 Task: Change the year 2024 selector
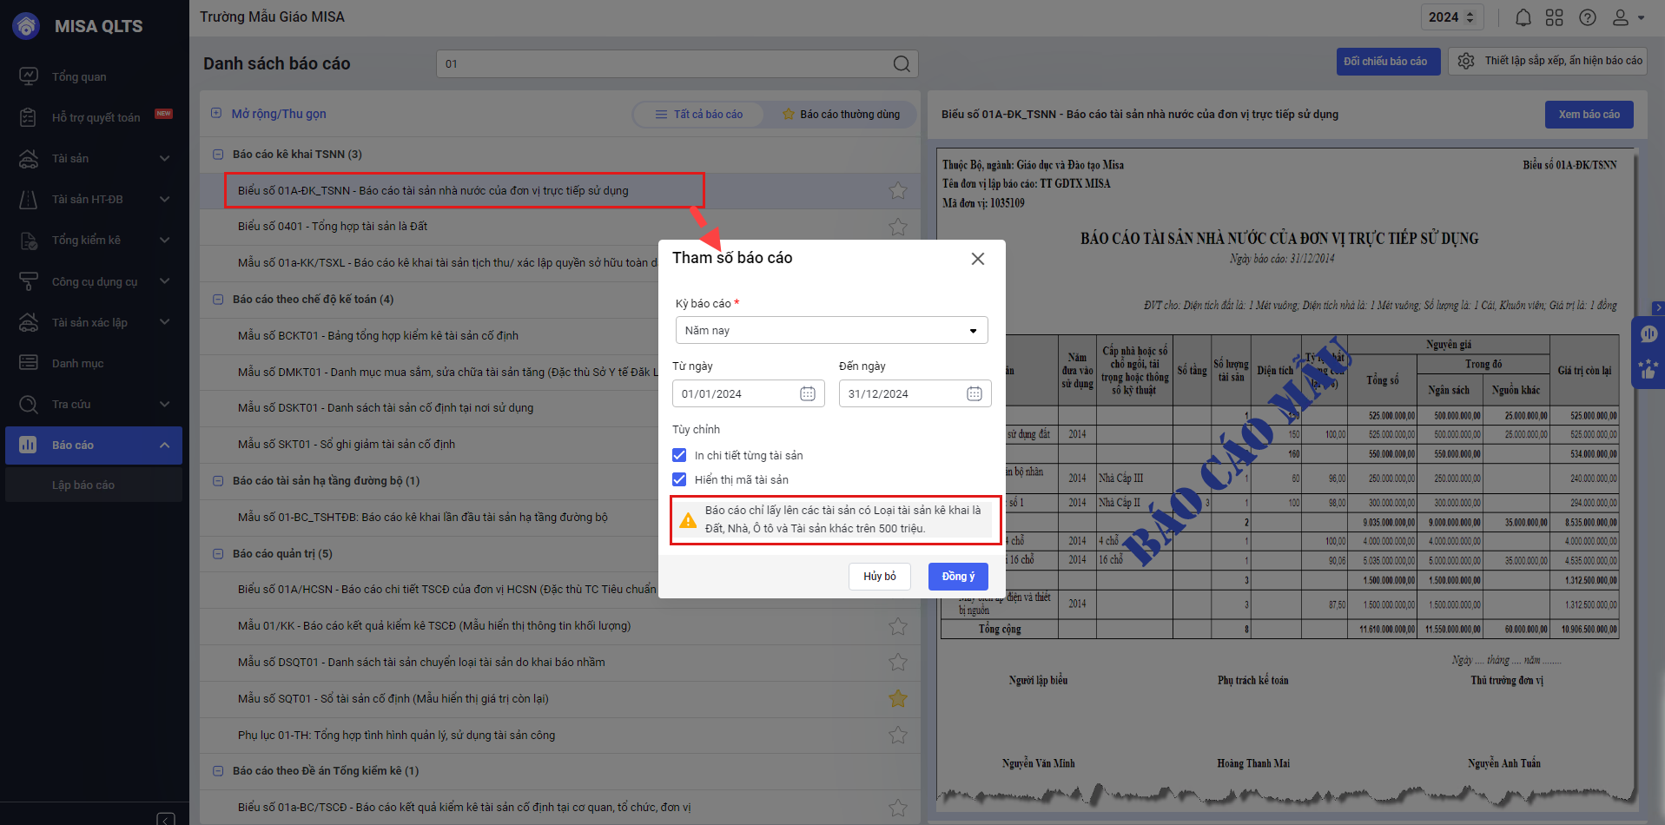click(x=1450, y=17)
